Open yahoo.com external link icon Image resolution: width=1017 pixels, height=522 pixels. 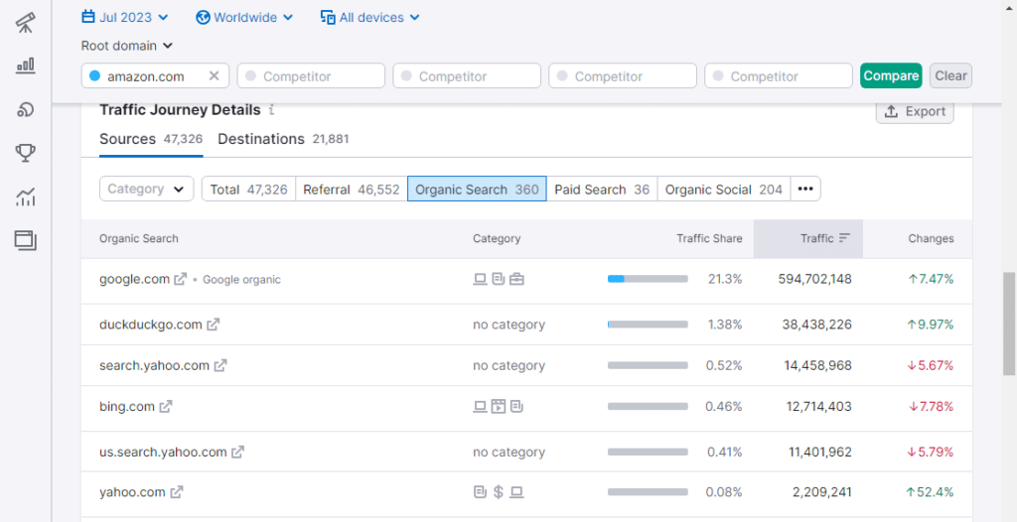pyautogui.click(x=177, y=492)
